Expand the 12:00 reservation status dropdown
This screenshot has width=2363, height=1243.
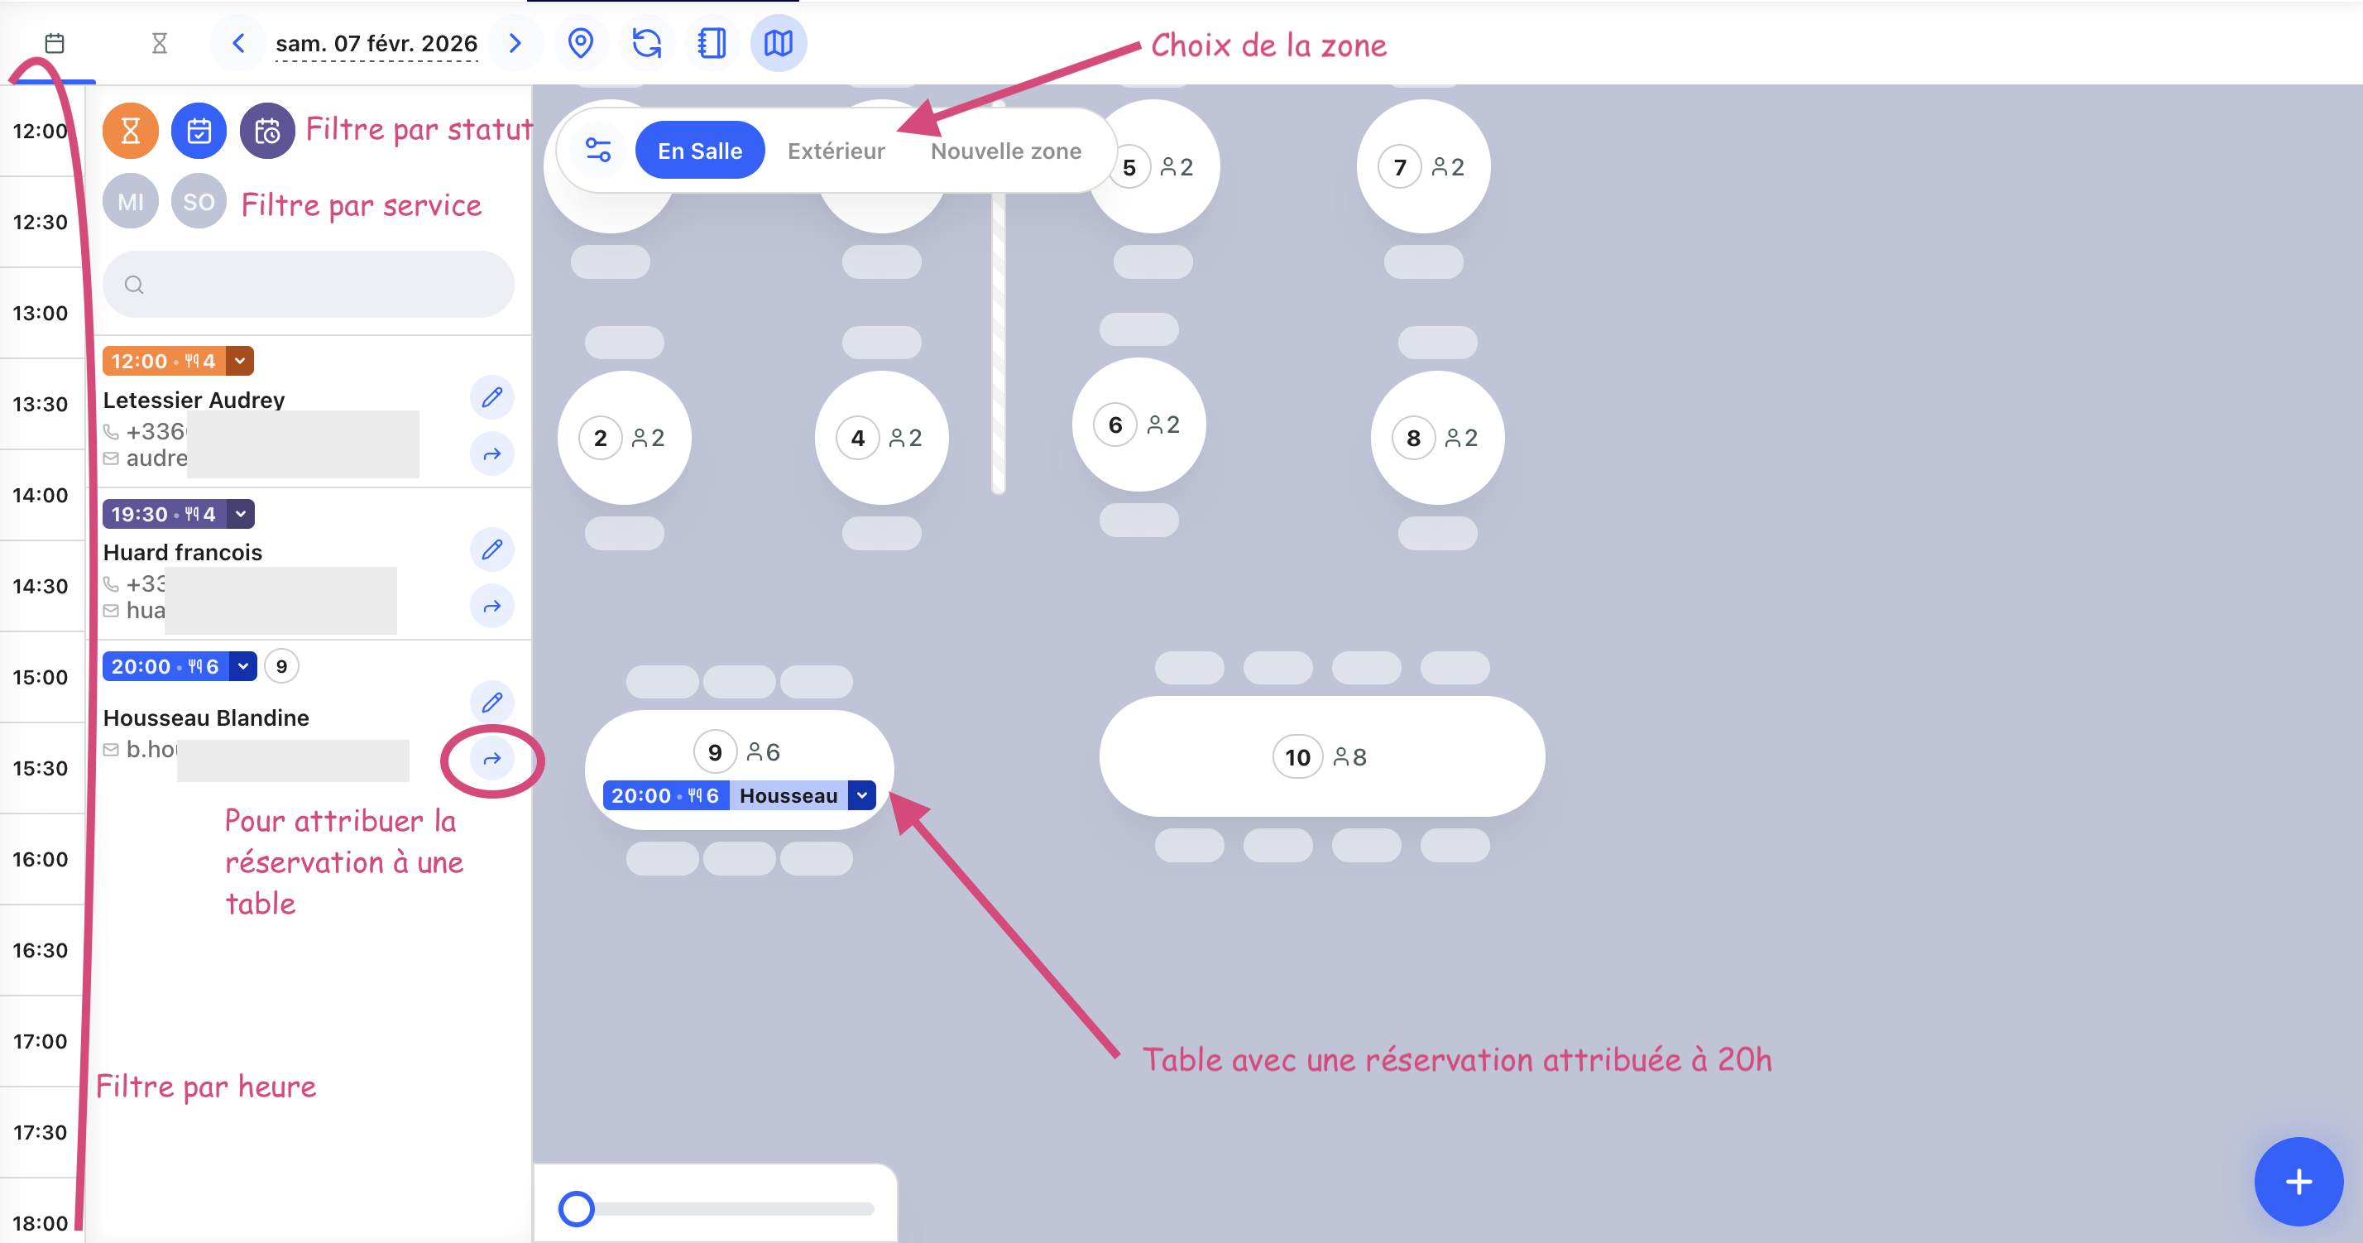(x=240, y=362)
